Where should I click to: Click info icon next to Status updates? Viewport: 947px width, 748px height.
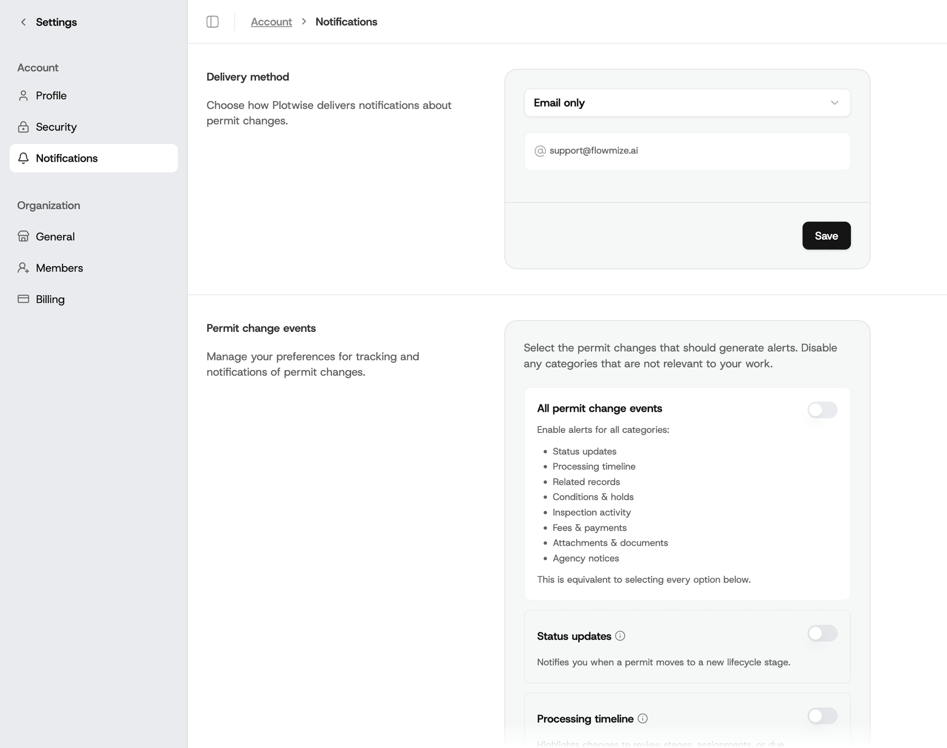point(620,636)
